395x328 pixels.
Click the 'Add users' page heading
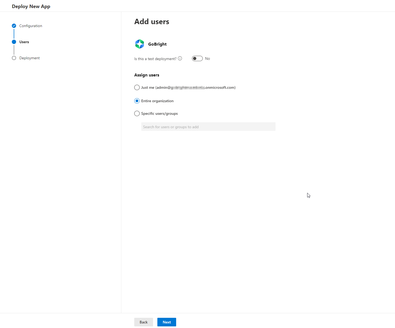(152, 21)
